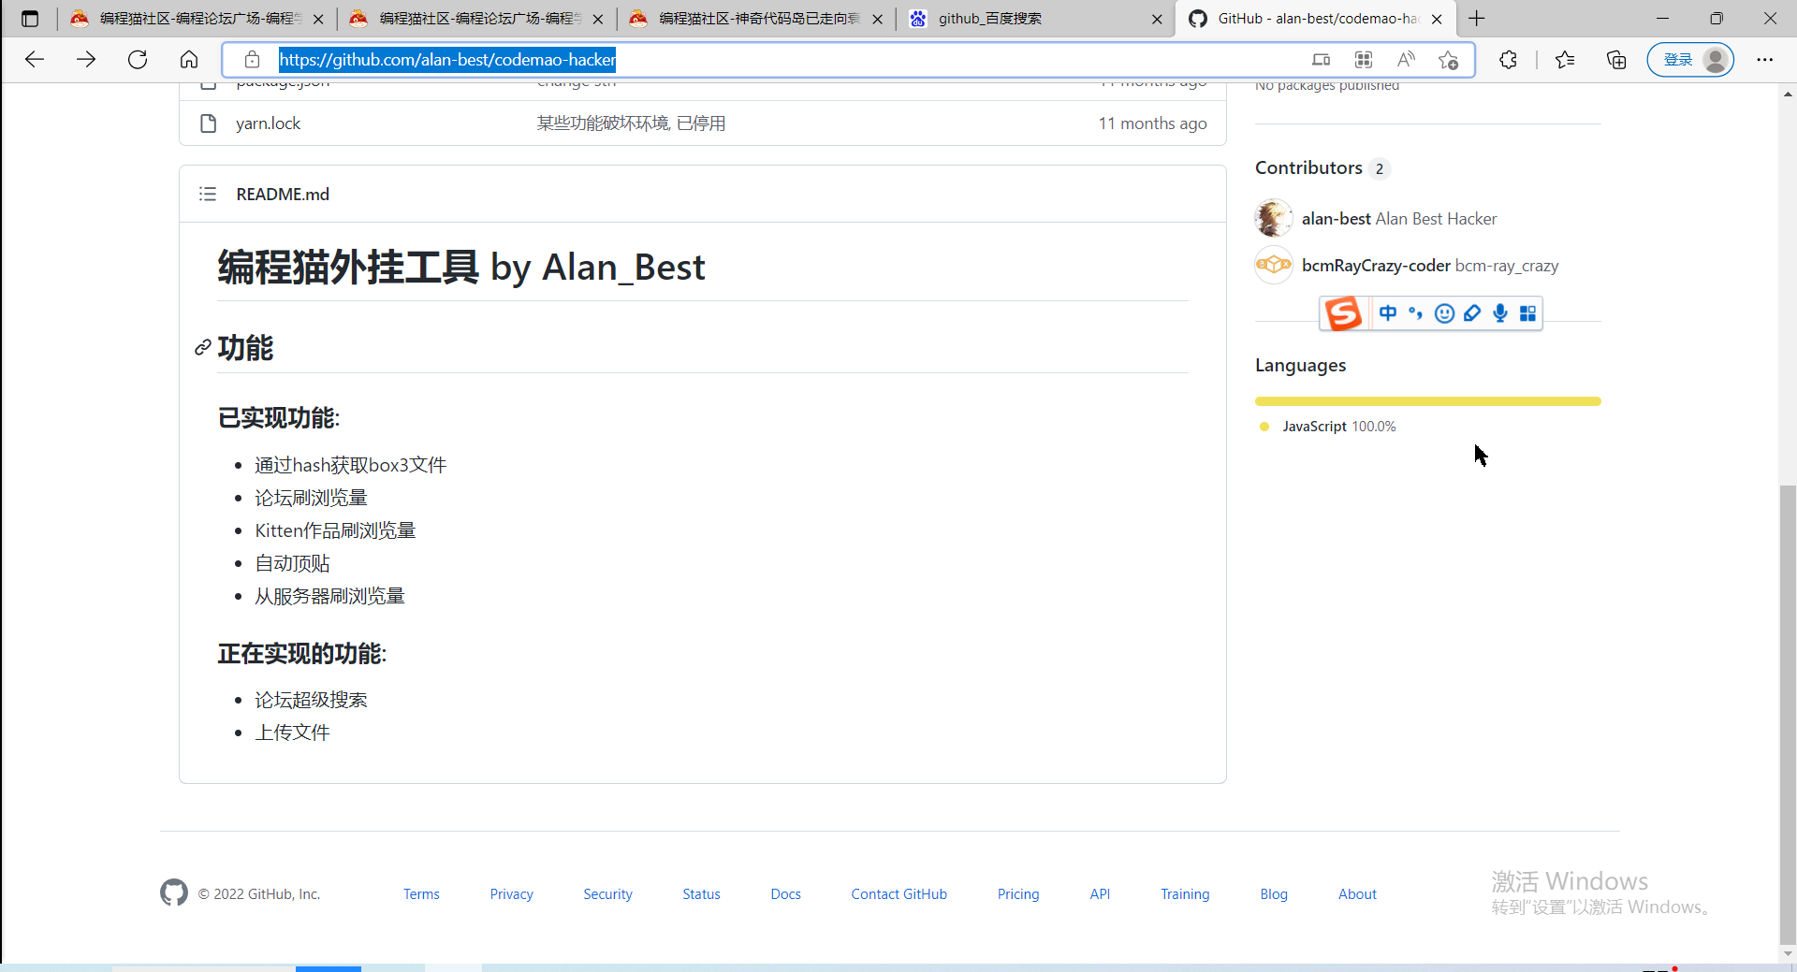1797x972 pixels.
Task: Open the Terms footer link
Action: [421, 894]
